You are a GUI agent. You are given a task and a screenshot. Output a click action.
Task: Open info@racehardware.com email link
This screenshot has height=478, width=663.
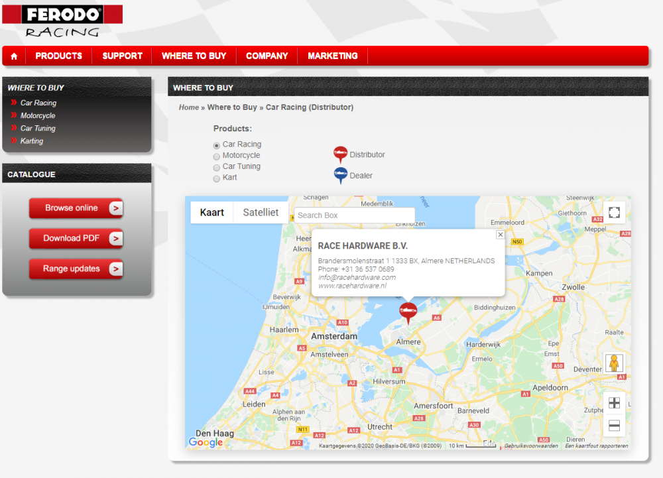[357, 277]
